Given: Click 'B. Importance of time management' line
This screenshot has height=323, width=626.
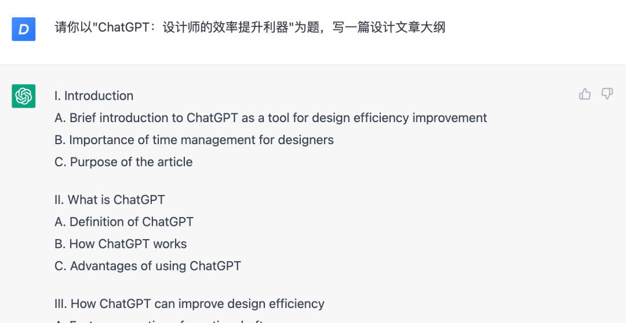Looking at the screenshot, I should [x=194, y=140].
